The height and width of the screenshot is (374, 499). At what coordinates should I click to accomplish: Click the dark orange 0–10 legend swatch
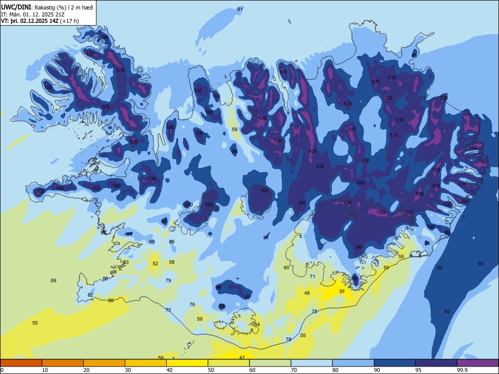[x=21, y=363]
